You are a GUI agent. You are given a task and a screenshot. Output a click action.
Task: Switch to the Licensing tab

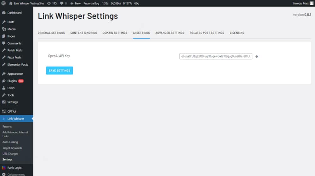click(237, 33)
